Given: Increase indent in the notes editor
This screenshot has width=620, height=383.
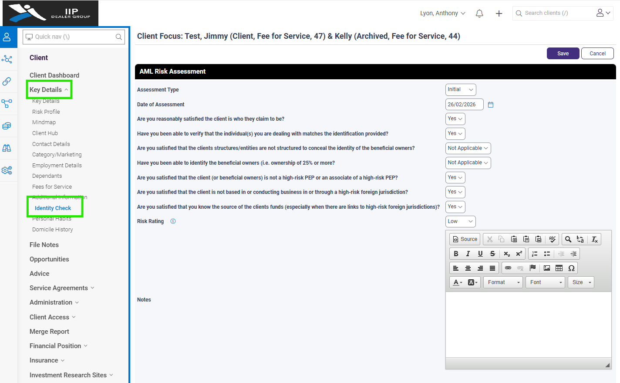Looking at the screenshot, I should (573, 254).
